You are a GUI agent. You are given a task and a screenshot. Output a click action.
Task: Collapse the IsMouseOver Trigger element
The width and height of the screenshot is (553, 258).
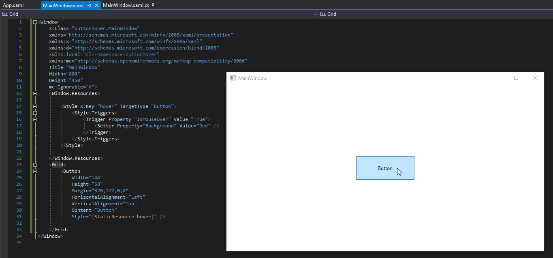[x=35, y=119]
